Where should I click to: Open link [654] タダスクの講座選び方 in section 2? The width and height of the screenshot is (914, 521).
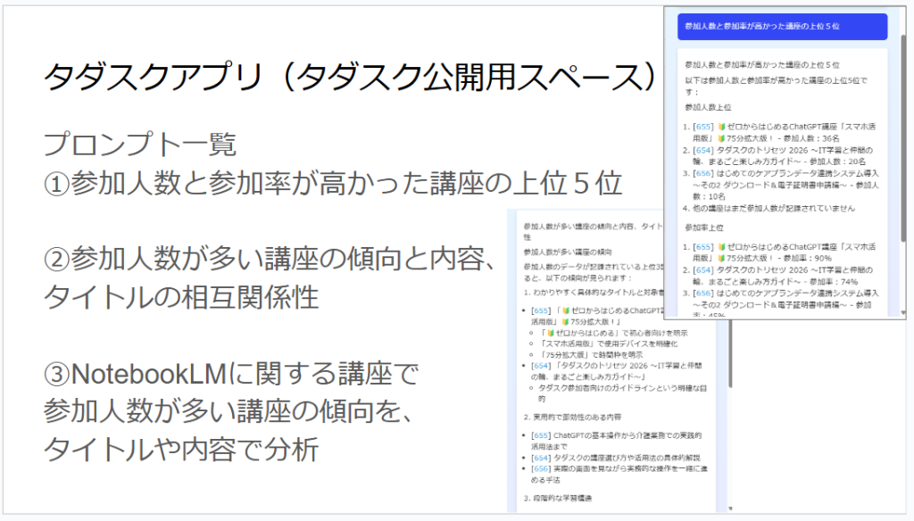coord(538,457)
